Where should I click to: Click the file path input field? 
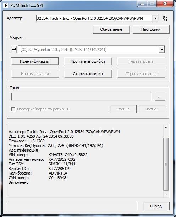81,97
